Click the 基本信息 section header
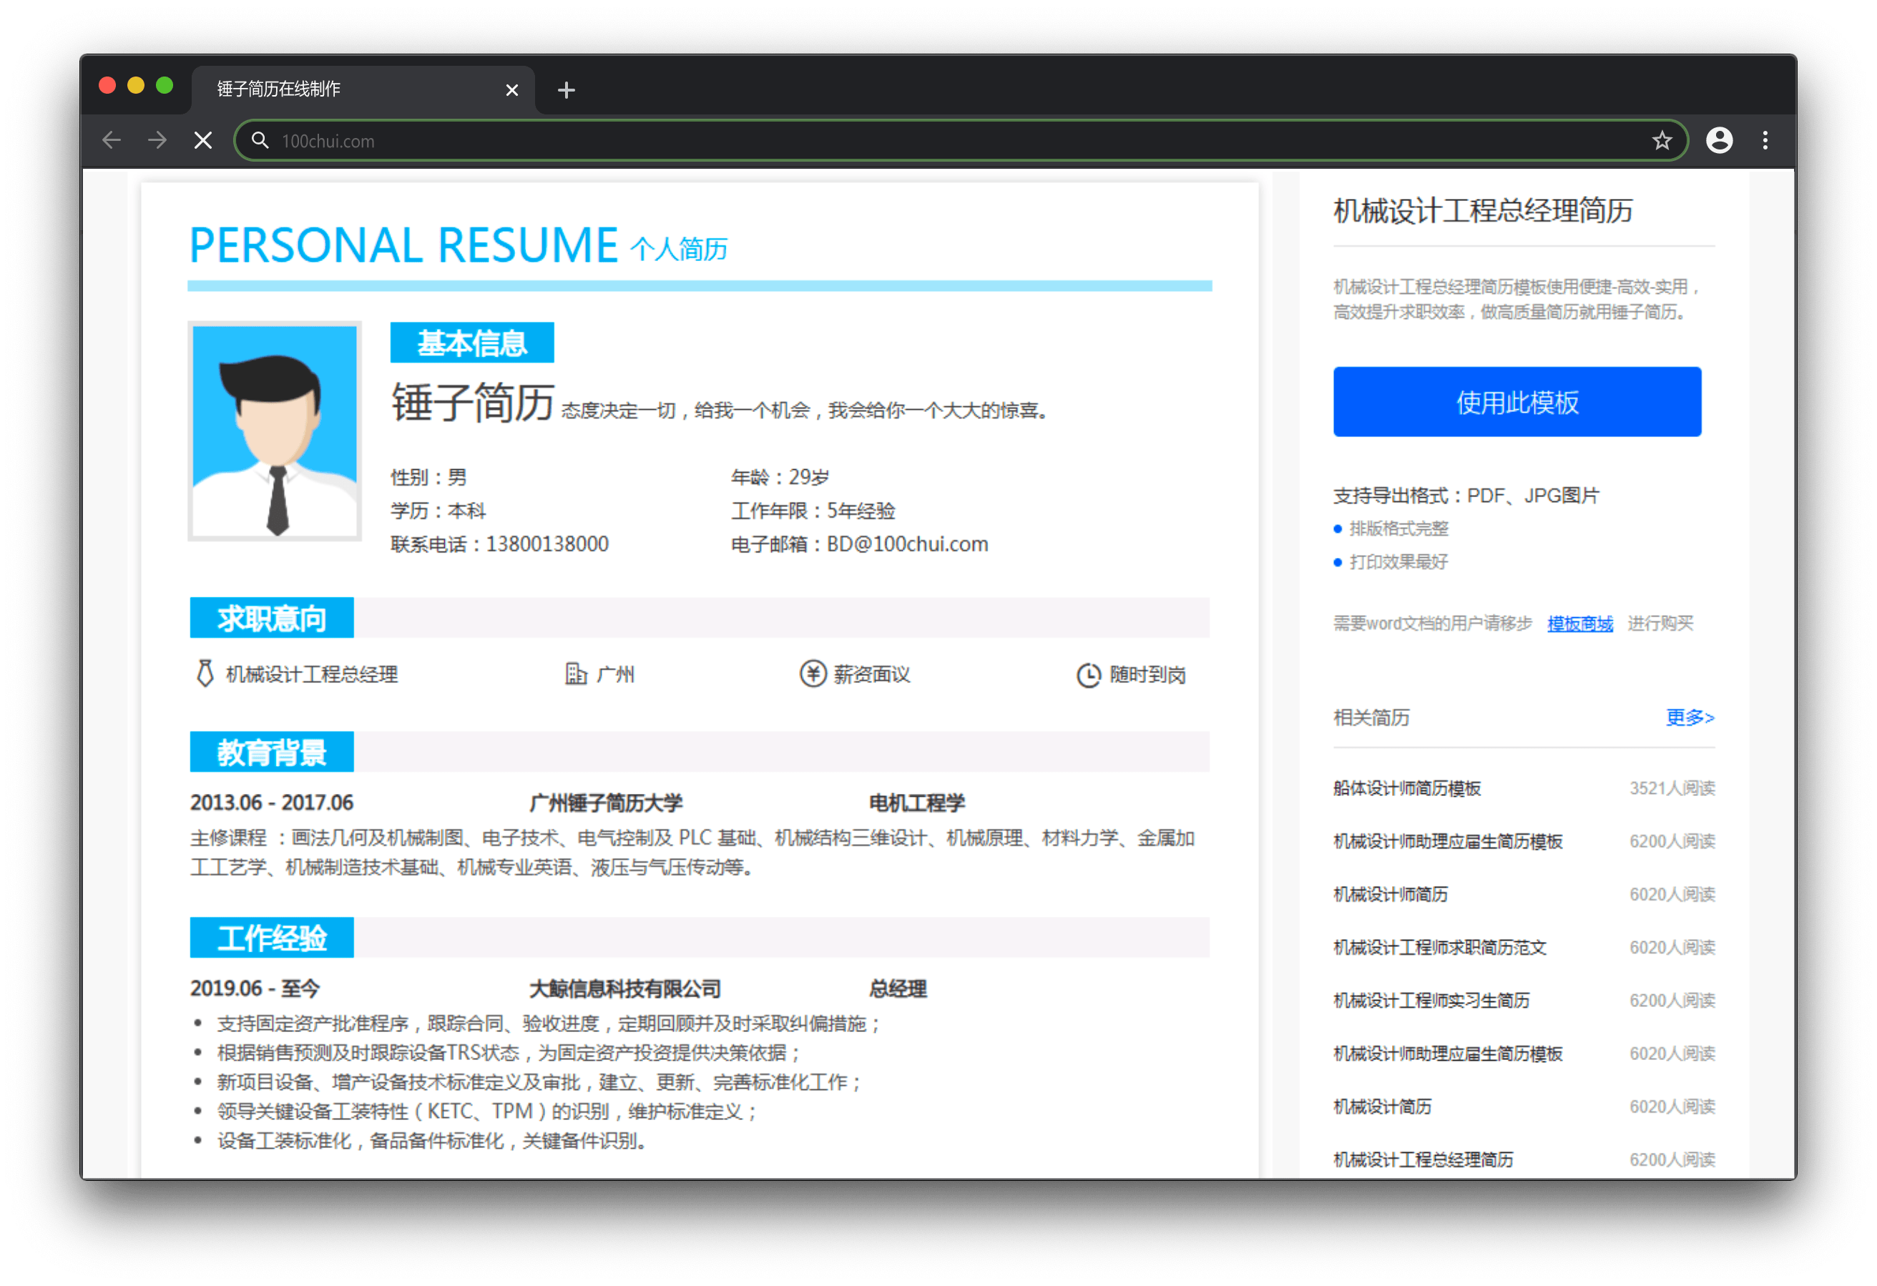The width and height of the screenshot is (1877, 1286). pos(471,343)
